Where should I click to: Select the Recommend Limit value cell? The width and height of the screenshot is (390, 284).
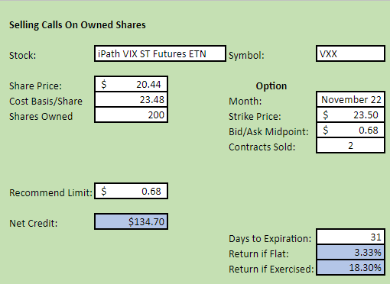131,191
